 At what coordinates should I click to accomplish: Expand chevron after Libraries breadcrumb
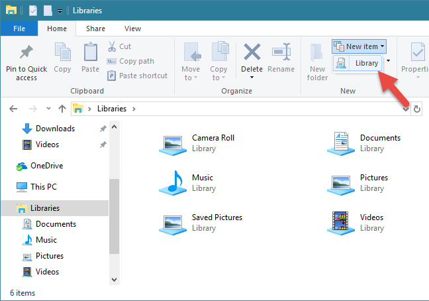[134, 109]
